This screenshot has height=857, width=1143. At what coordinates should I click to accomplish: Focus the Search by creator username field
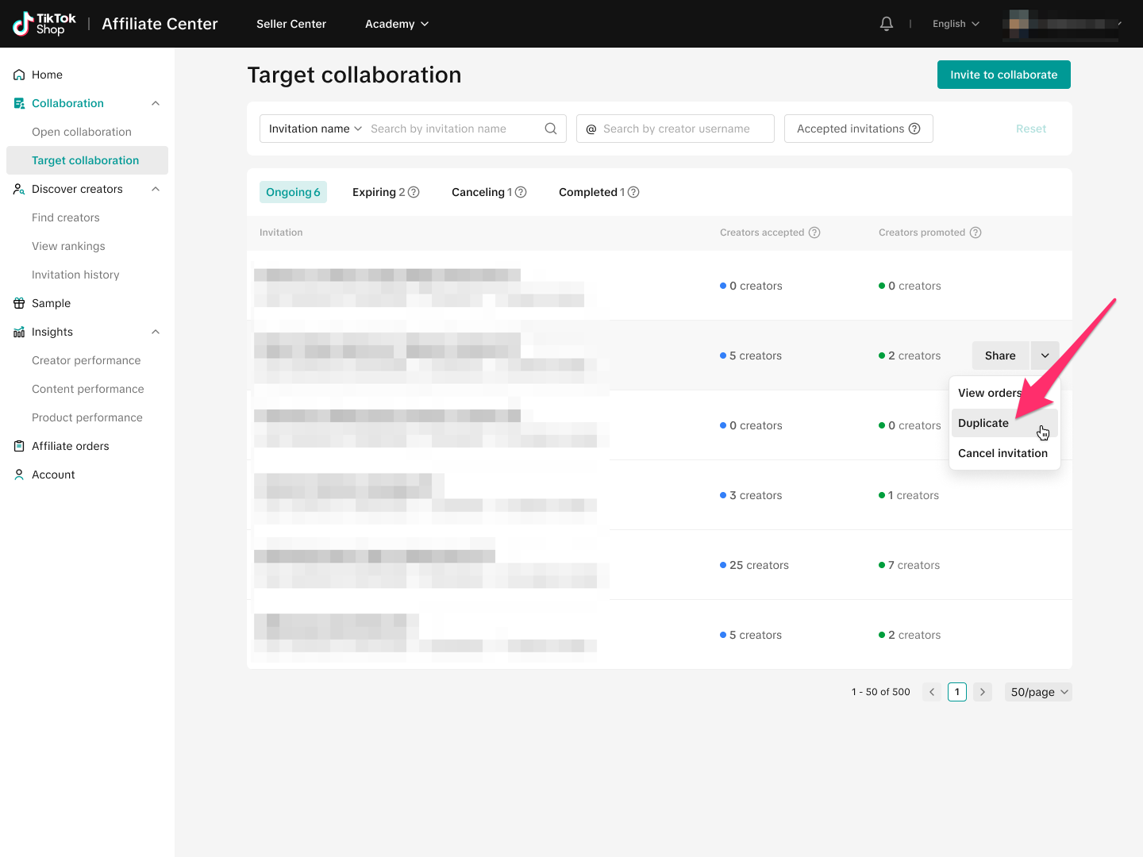click(683, 129)
